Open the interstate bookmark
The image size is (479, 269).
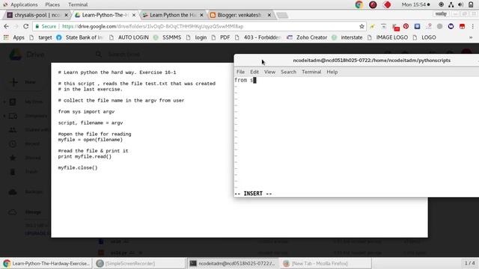347,37
